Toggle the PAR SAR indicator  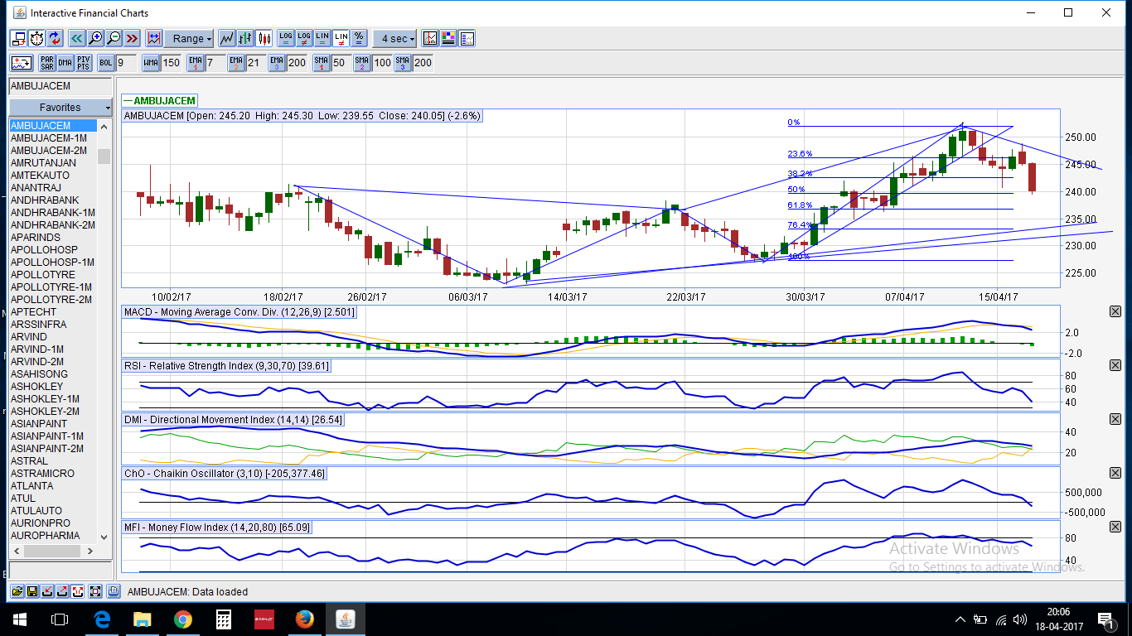[x=47, y=62]
